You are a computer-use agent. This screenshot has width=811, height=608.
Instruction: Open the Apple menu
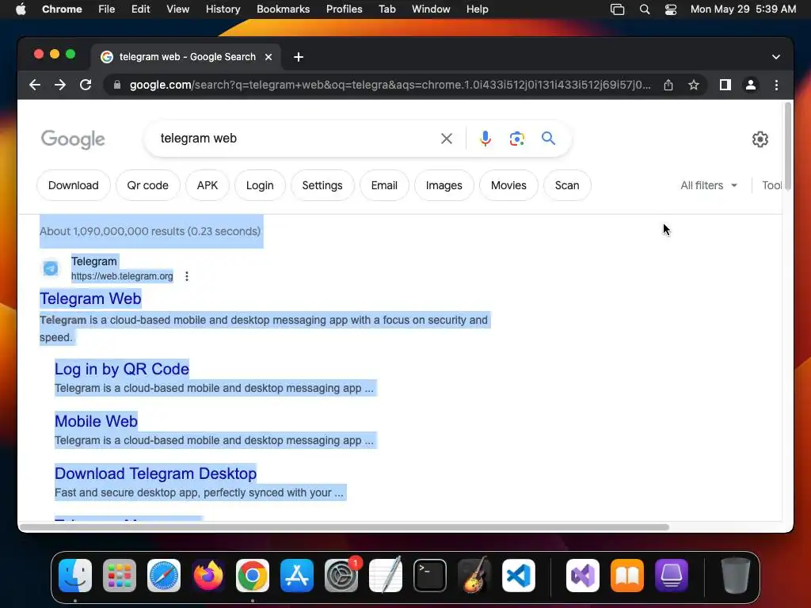21,9
